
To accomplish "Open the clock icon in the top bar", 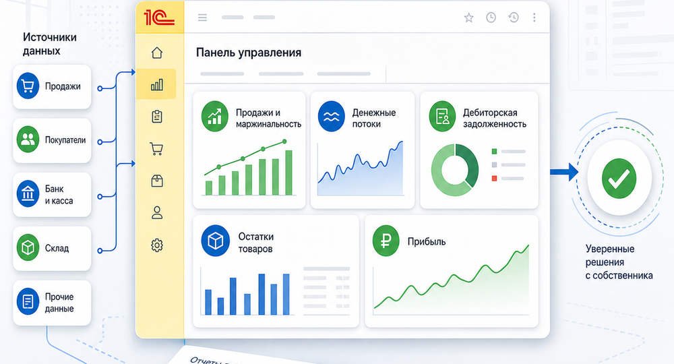I will (x=491, y=18).
